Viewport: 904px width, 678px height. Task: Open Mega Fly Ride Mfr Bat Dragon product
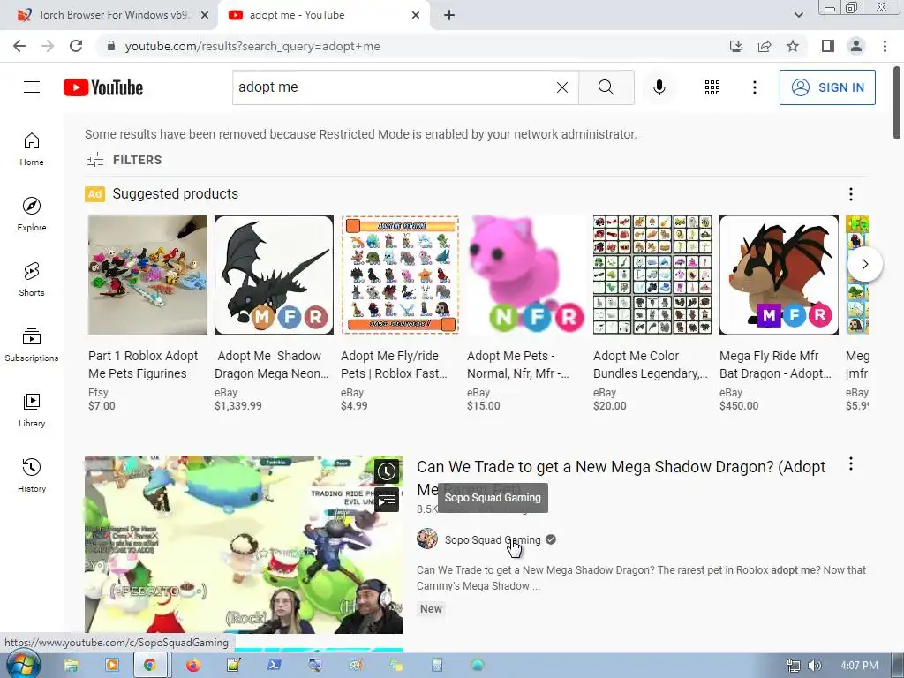point(779,275)
